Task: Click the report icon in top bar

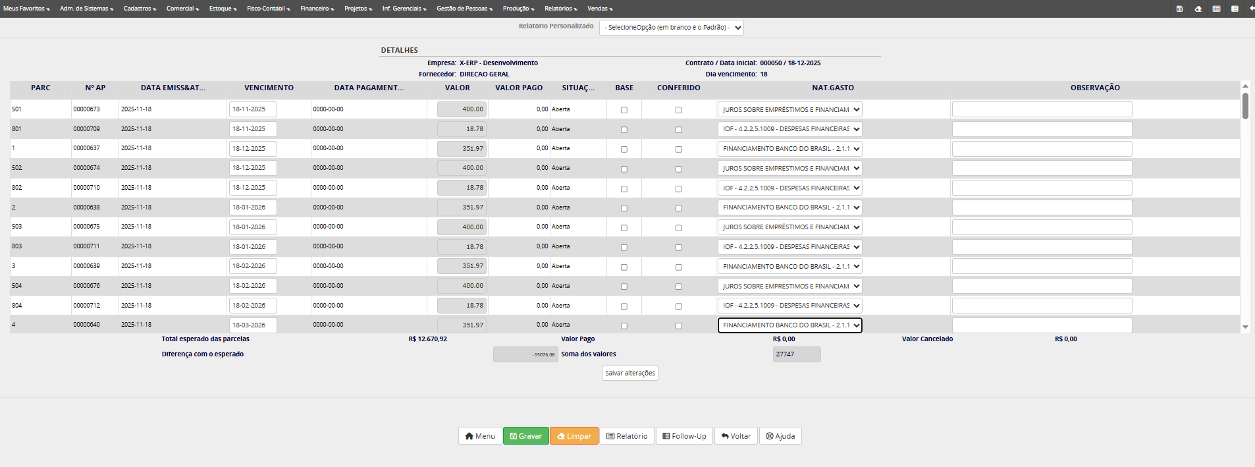Action: click(1216, 9)
